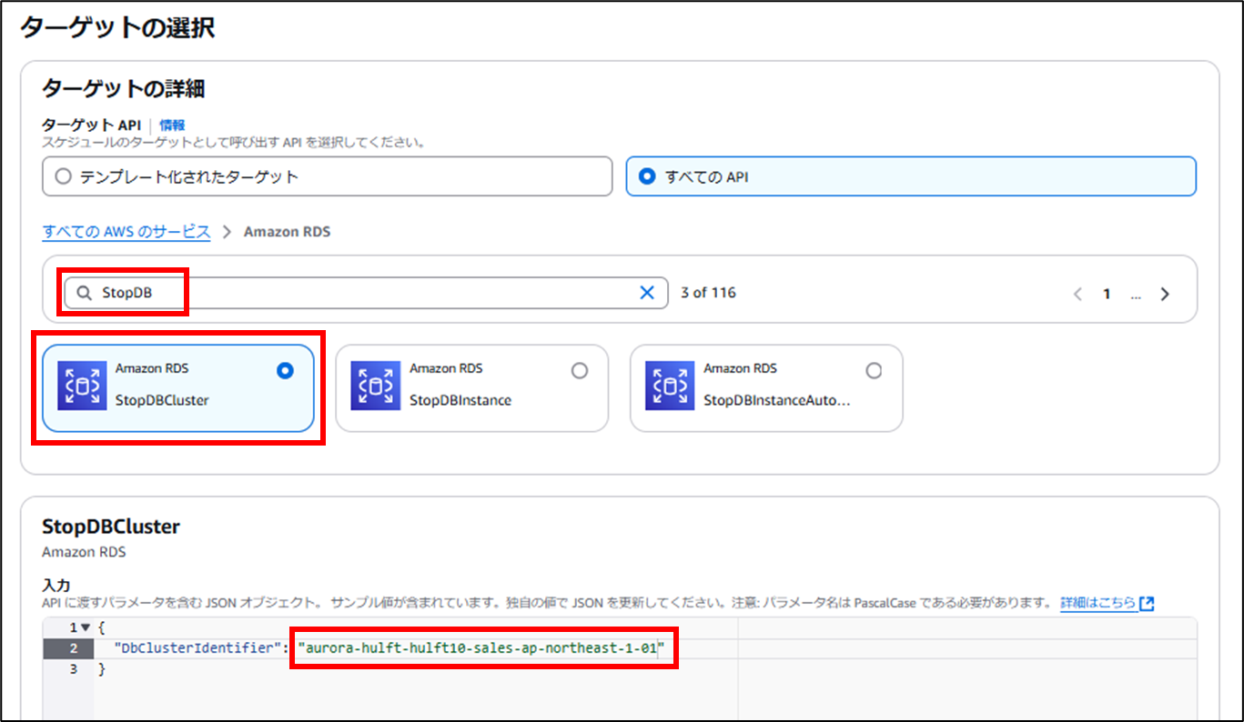1244x722 pixels.
Task: Open the 詳細はこちら link
Action: tap(1098, 603)
